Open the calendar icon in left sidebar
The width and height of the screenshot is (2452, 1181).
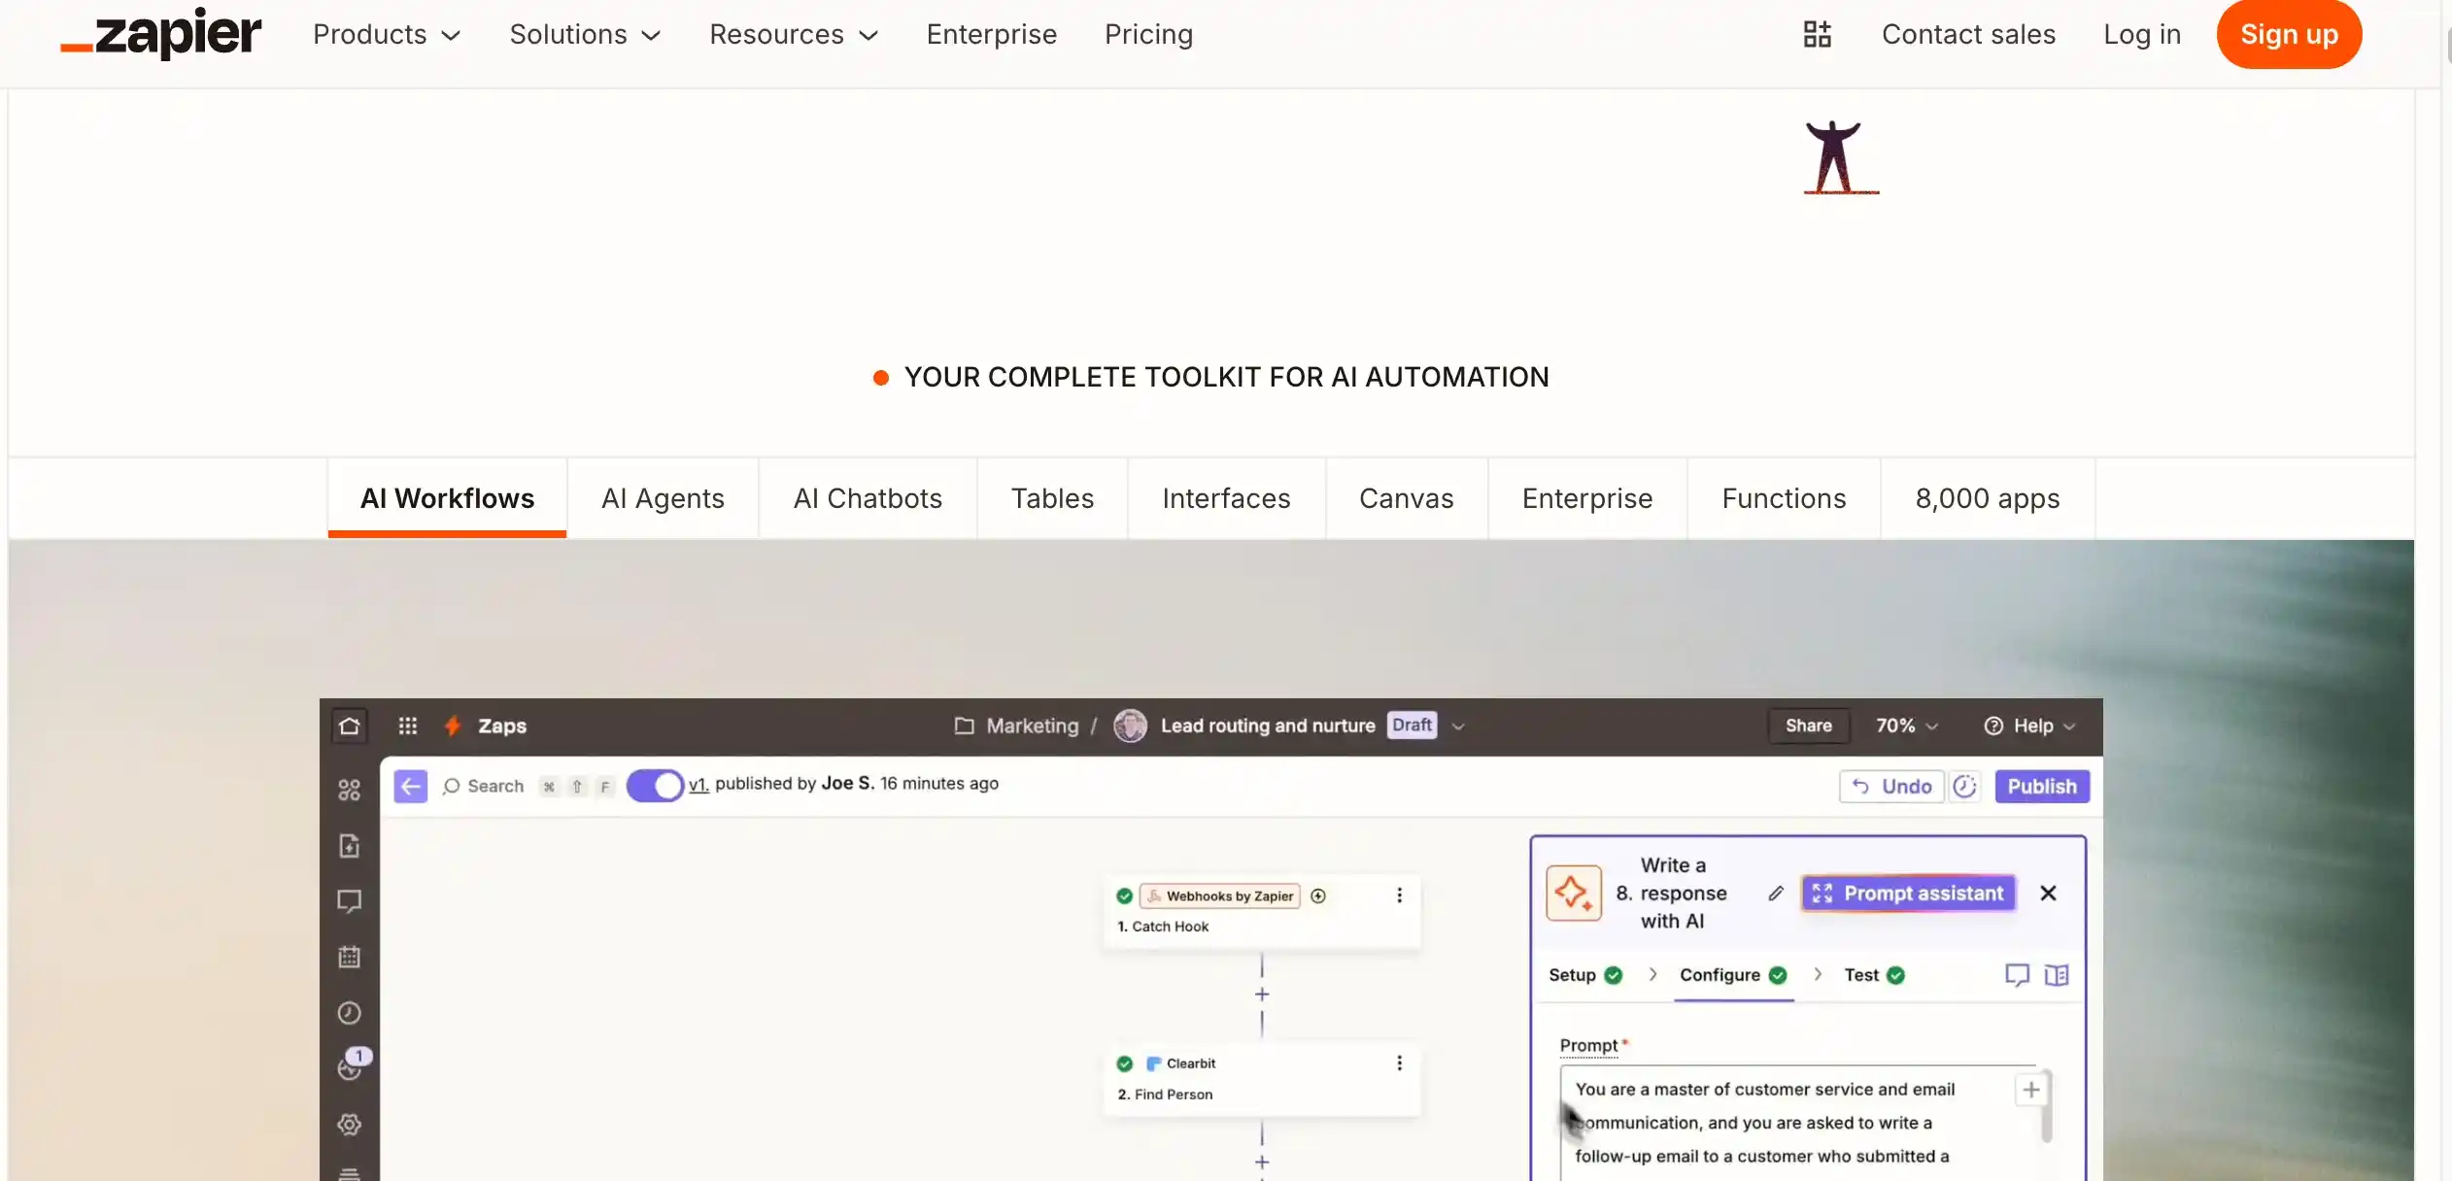point(350,957)
